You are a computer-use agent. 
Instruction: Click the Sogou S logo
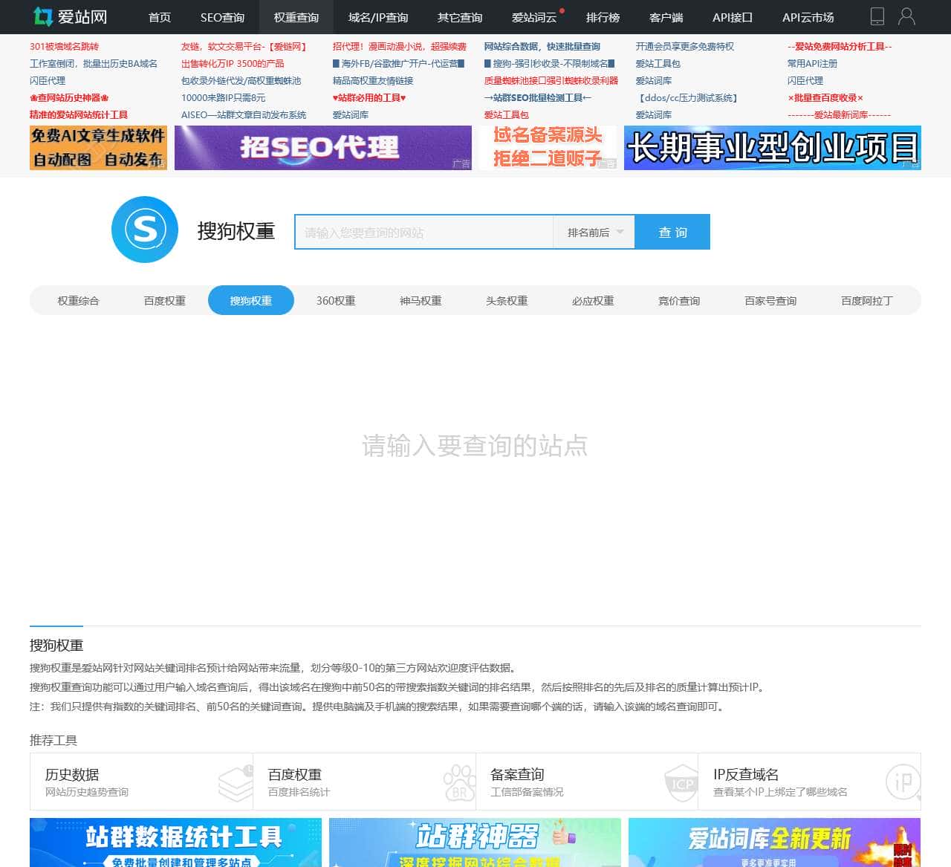pyautogui.click(x=145, y=230)
